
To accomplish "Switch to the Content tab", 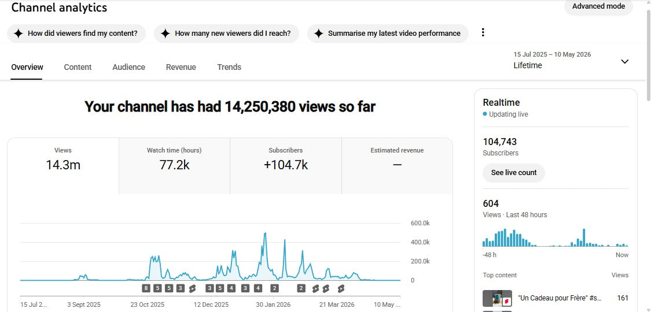I will pos(78,67).
